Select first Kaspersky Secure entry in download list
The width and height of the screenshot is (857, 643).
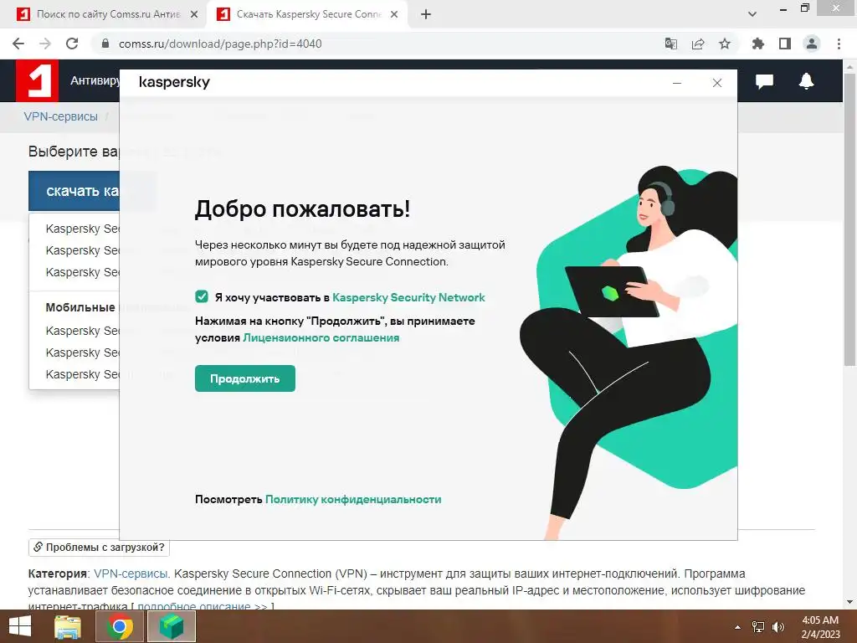click(82, 229)
